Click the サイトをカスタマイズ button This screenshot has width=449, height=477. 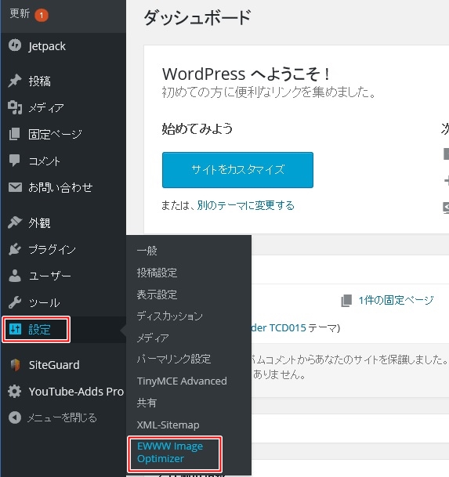pos(237,170)
